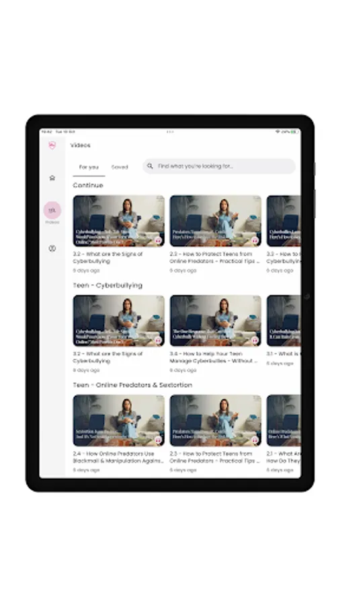Play 2.3 thumbnail under Online Predators & Sextortion
The width and height of the screenshot is (340, 606).
[216, 420]
